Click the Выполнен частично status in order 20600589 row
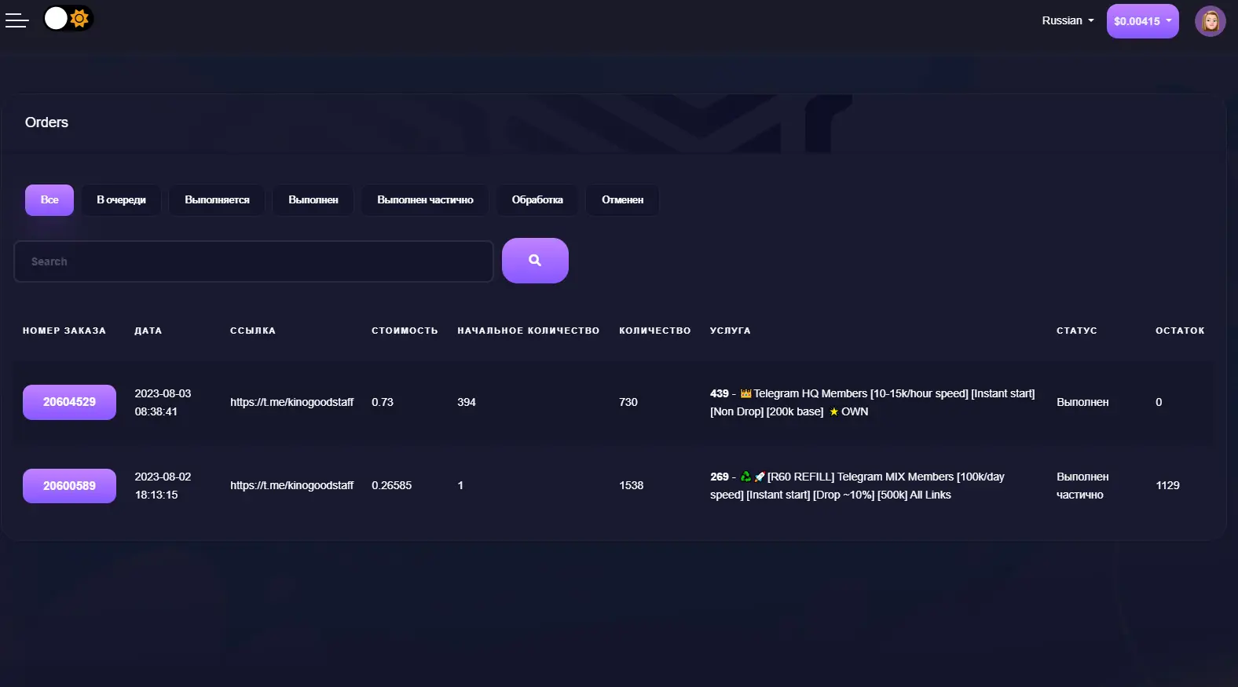 [1082, 485]
